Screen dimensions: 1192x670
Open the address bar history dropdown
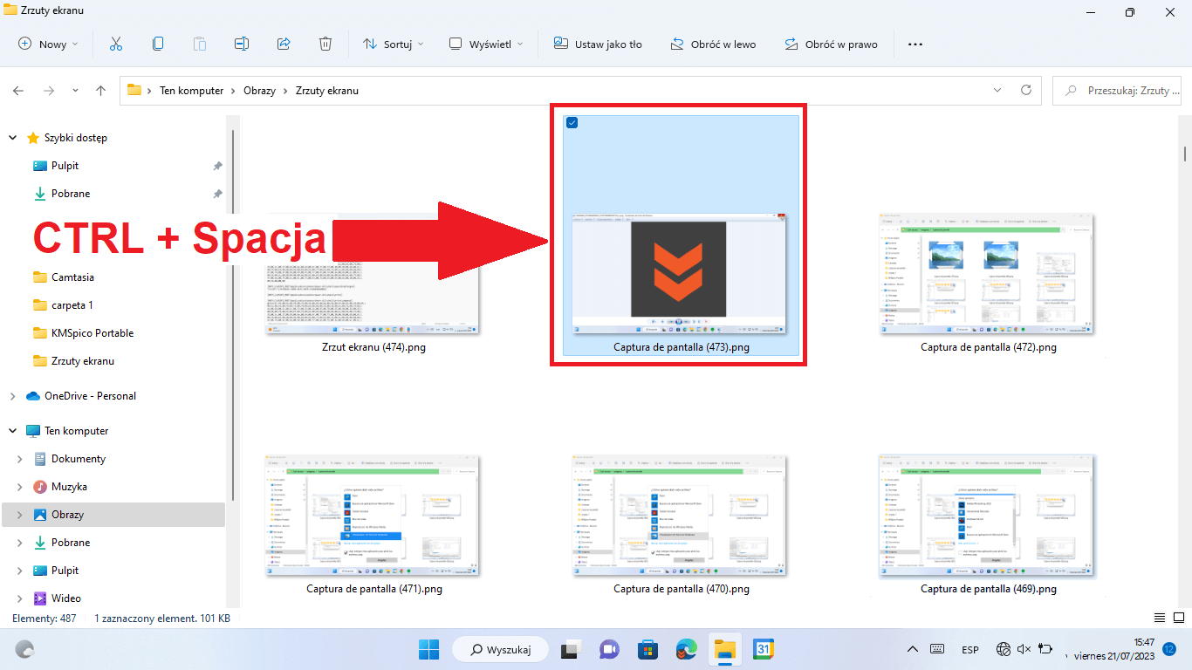click(998, 90)
